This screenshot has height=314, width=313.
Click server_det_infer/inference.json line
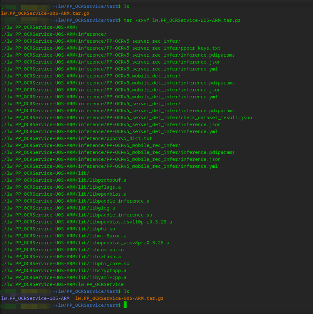coord(111,125)
